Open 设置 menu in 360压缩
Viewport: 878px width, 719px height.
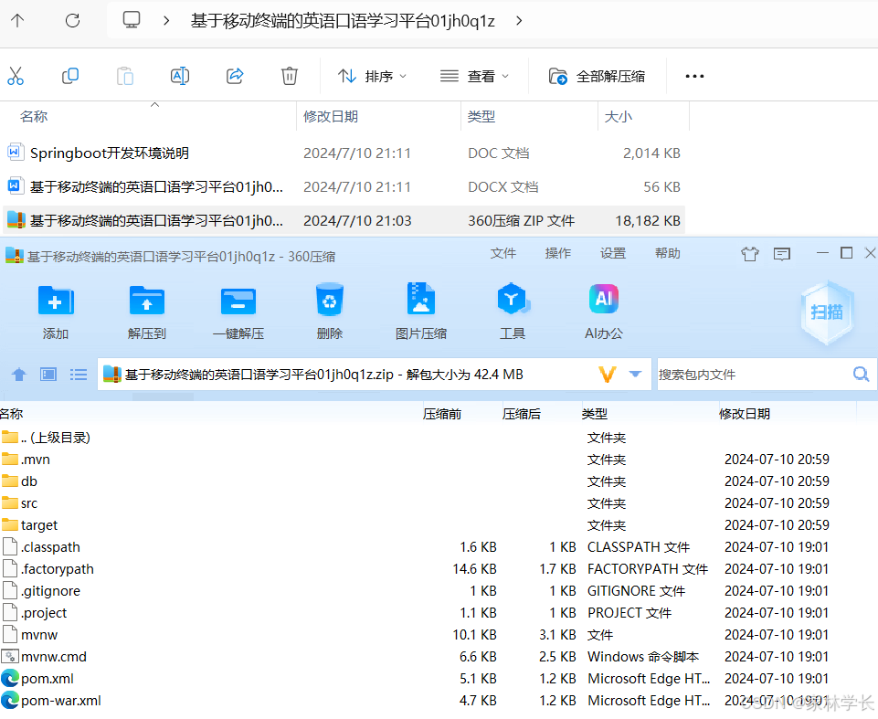[612, 254]
